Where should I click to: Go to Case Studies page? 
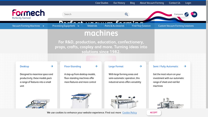click(102, 3)
